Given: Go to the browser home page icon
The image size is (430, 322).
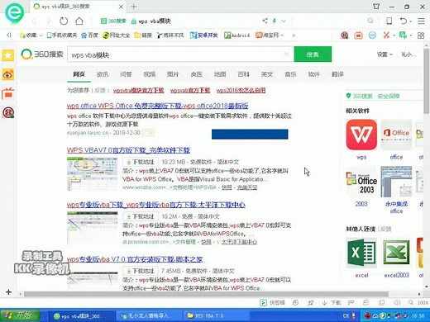Looking at the screenshot, I should (79, 21).
